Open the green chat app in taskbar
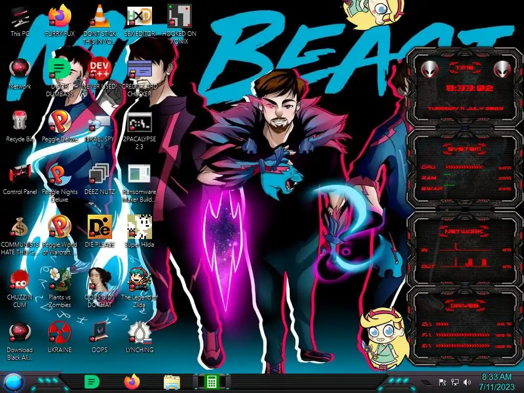This screenshot has height=393, width=524. [x=92, y=382]
